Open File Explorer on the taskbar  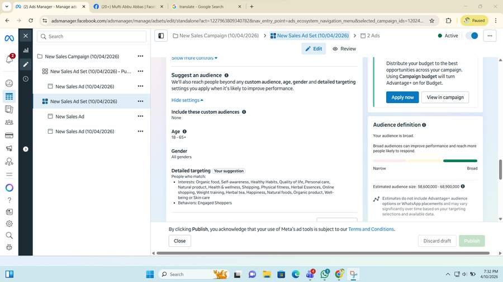(267, 274)
